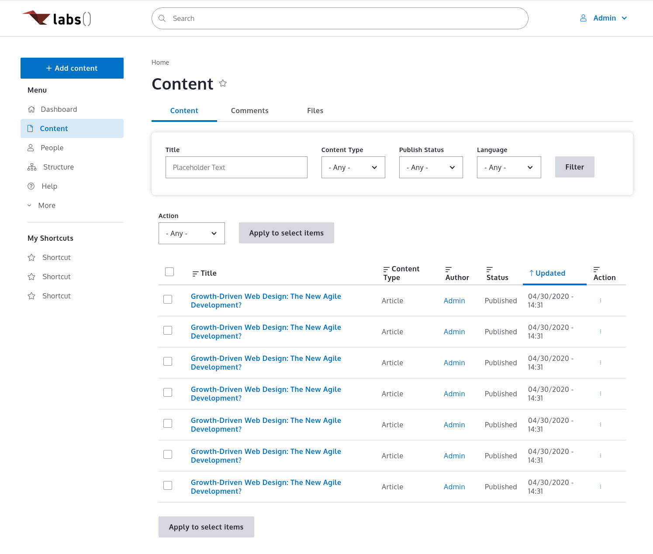The image size is (653, 554).
Task: Open Help in the sidebar menu
Action: 72,186
